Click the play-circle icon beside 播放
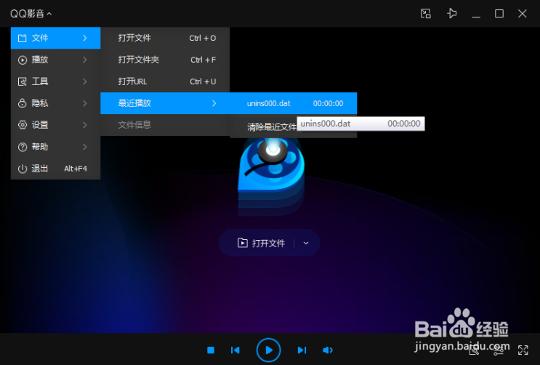This screenshot has width=540, height=365. pos(23,60)
